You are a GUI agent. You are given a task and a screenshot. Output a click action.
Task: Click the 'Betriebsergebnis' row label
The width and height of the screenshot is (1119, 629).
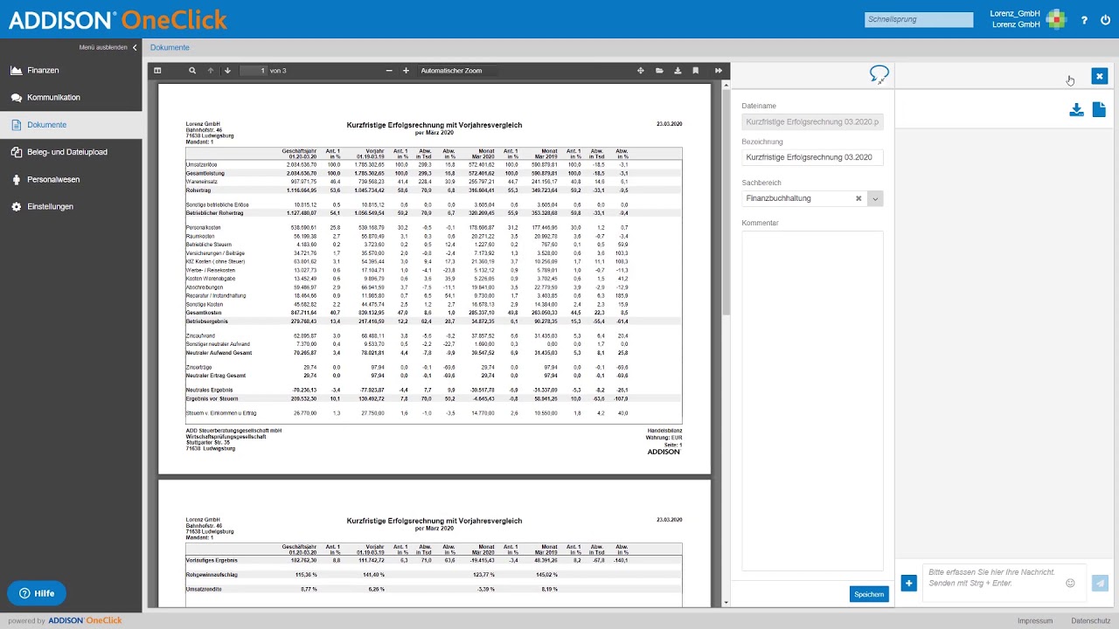[x=206, y=321]
